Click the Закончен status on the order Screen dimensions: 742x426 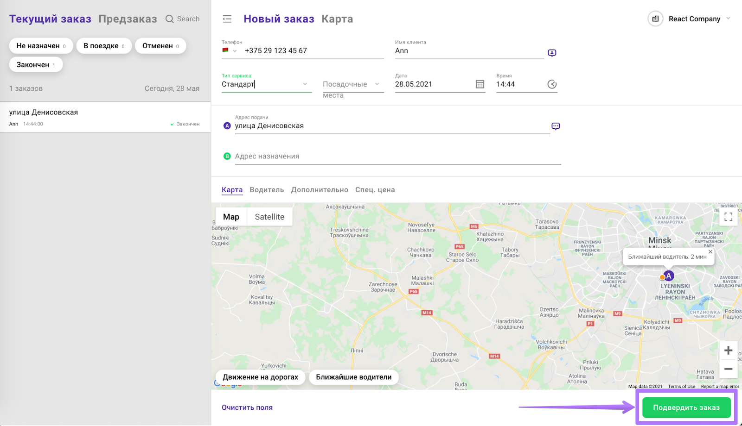tap(185, 124)
